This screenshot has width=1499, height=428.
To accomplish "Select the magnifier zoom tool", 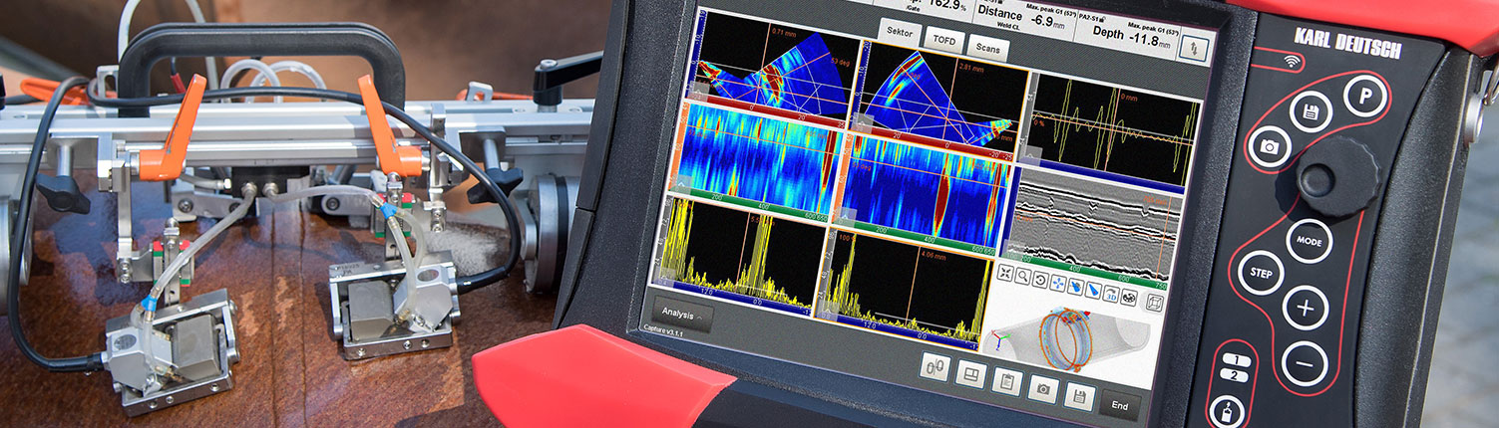I will point(1022,277).
